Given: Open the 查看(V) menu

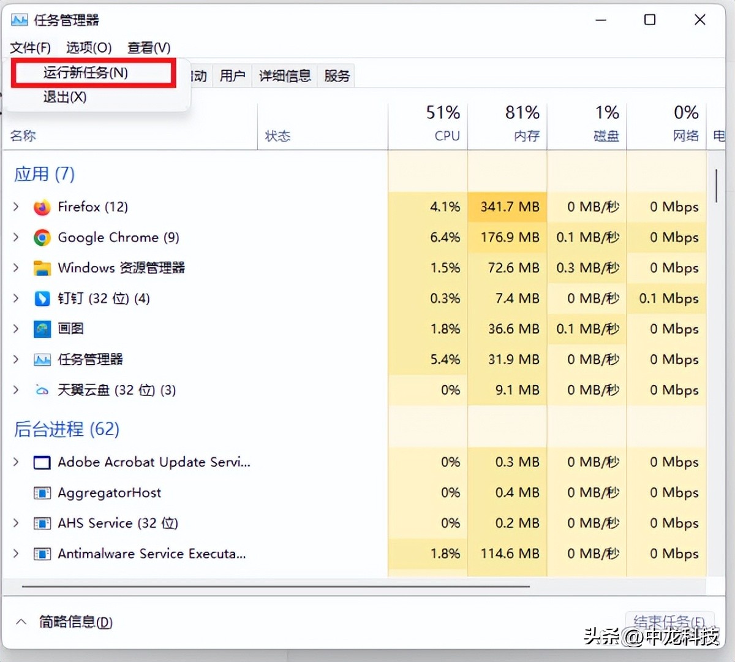Looking at the screenshot, I should pyautogui.click(x=148, y=48).
